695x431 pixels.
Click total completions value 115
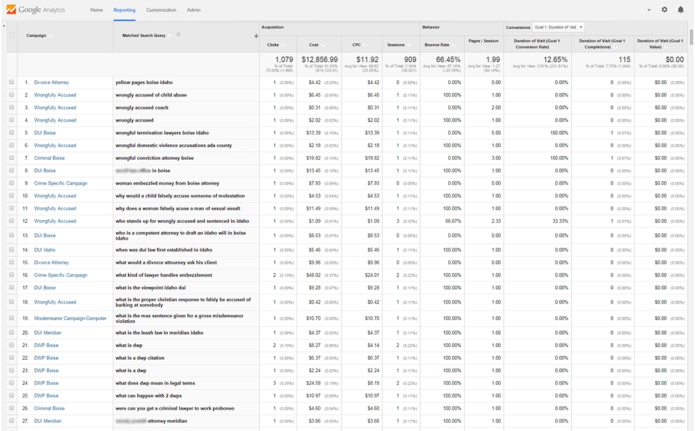pyautogui.click(x=624, y=59)
